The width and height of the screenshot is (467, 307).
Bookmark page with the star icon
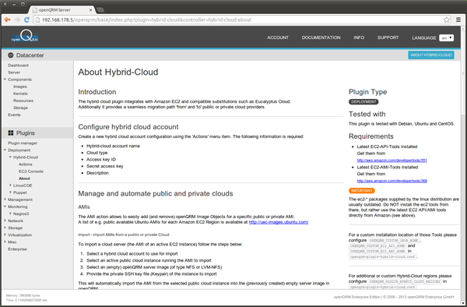click(x=447, y=19)
